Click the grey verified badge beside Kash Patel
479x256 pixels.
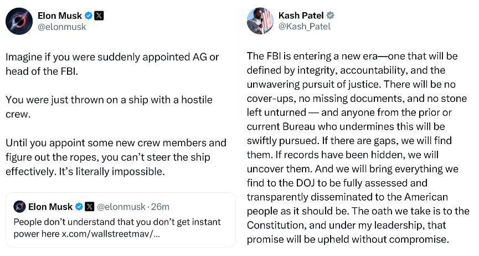tap(331, 16)
